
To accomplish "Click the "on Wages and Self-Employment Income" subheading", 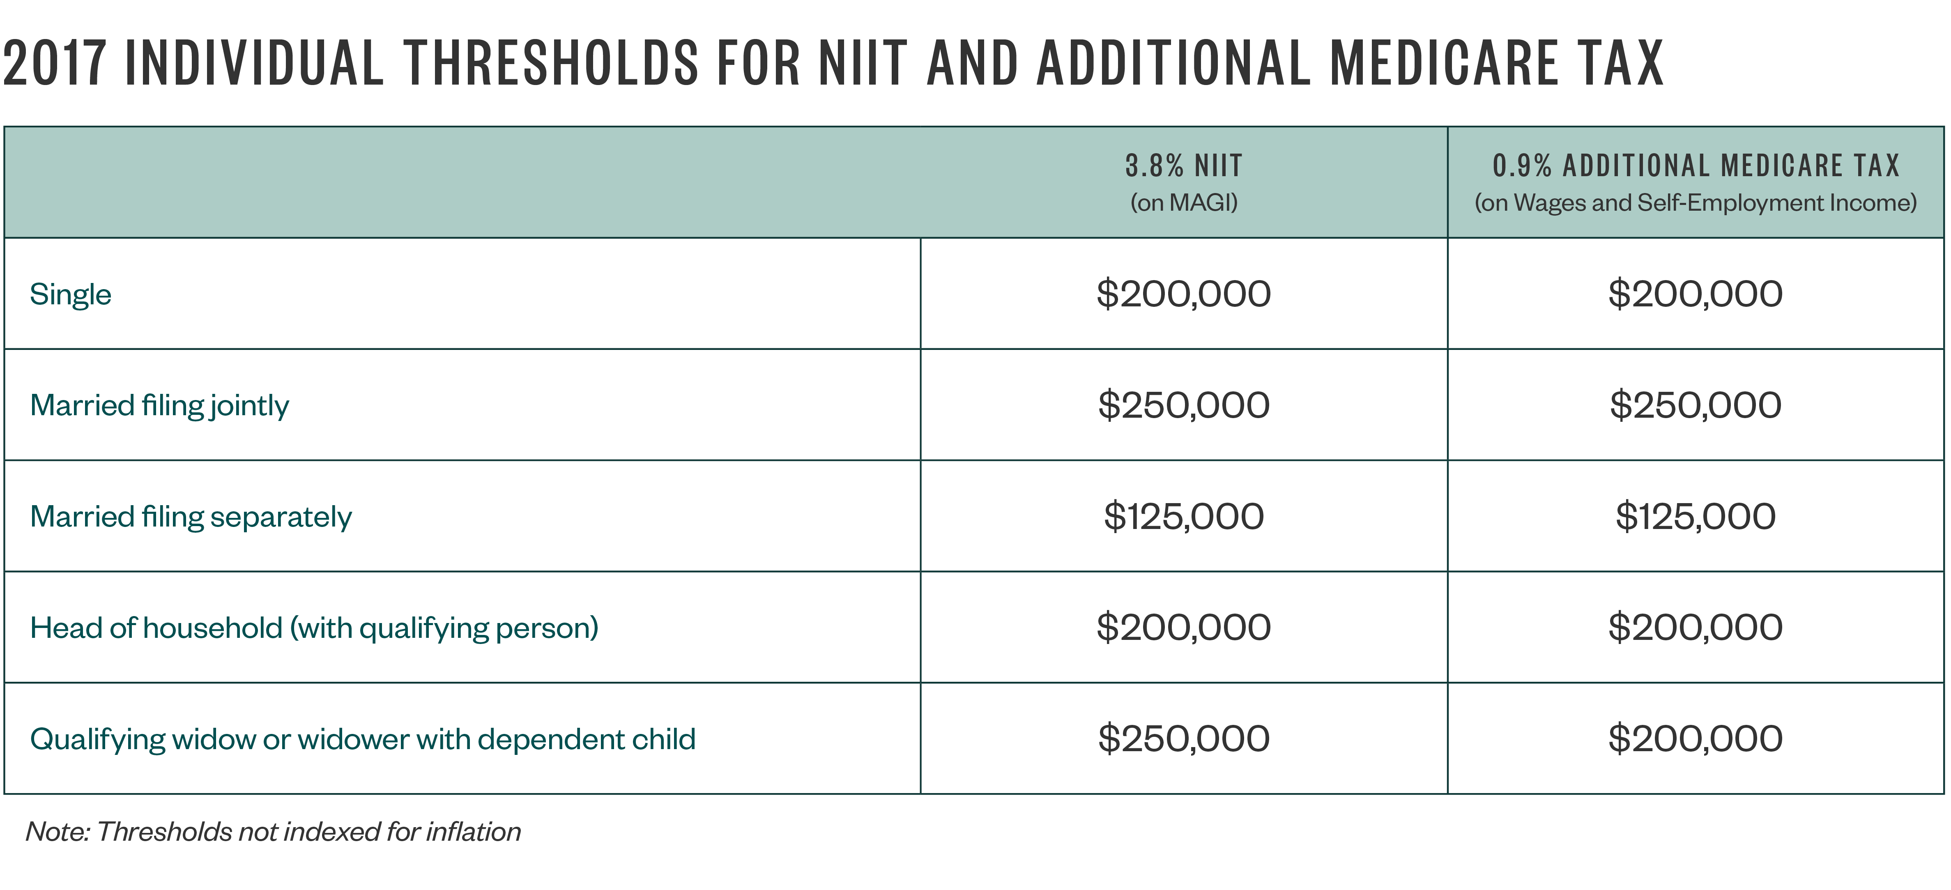I will click(1695, 203).
